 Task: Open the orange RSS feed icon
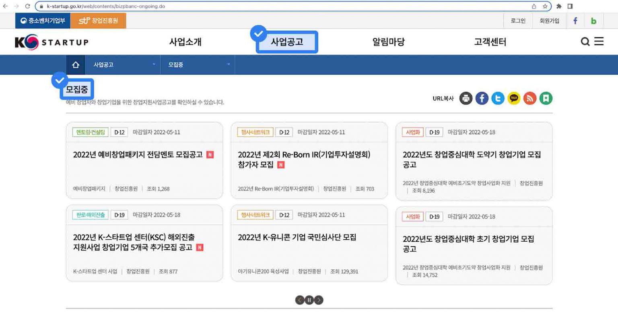click(530, 99)
